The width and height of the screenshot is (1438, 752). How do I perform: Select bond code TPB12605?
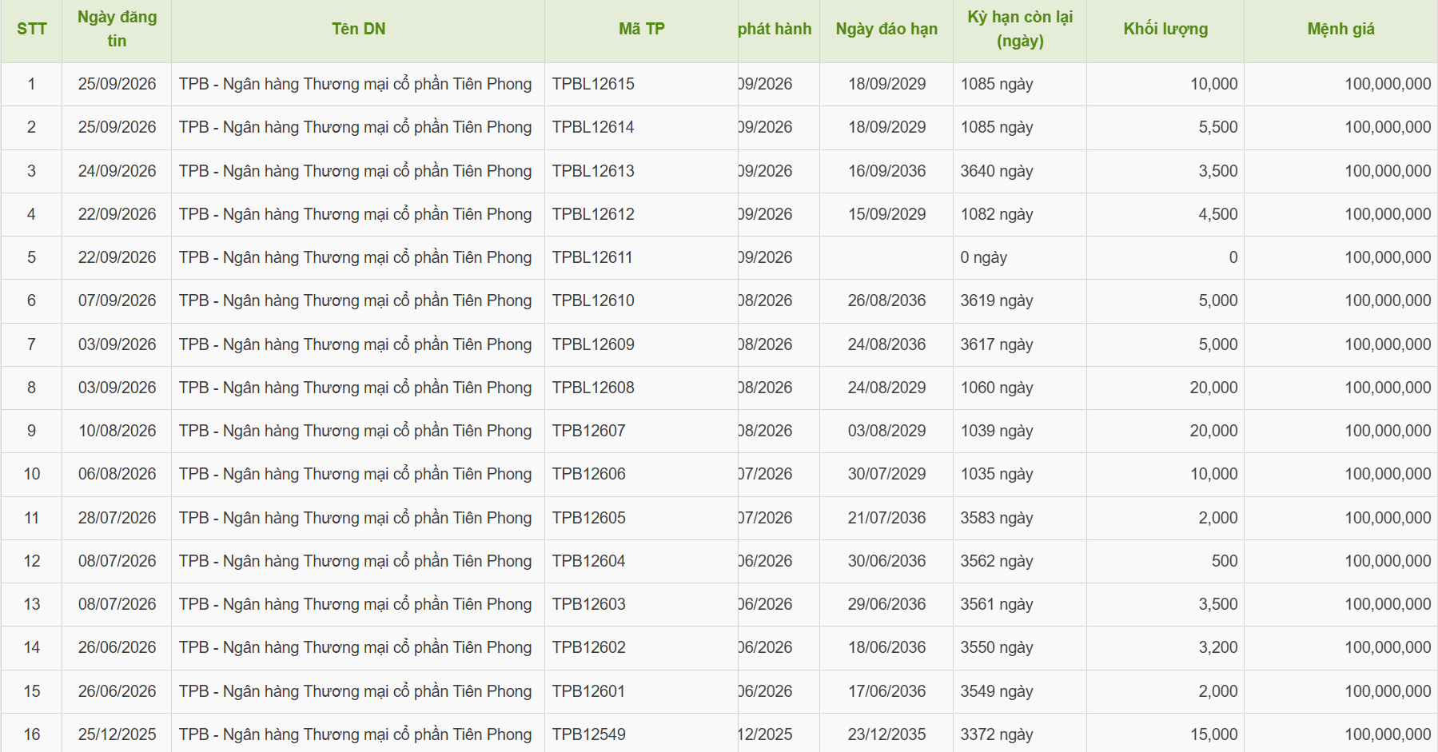pyautogui.click(x=588, y=518)
